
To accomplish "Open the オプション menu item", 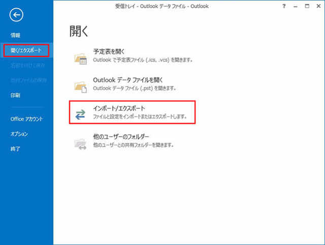I will pyautogui.click(x=19, y=134).
